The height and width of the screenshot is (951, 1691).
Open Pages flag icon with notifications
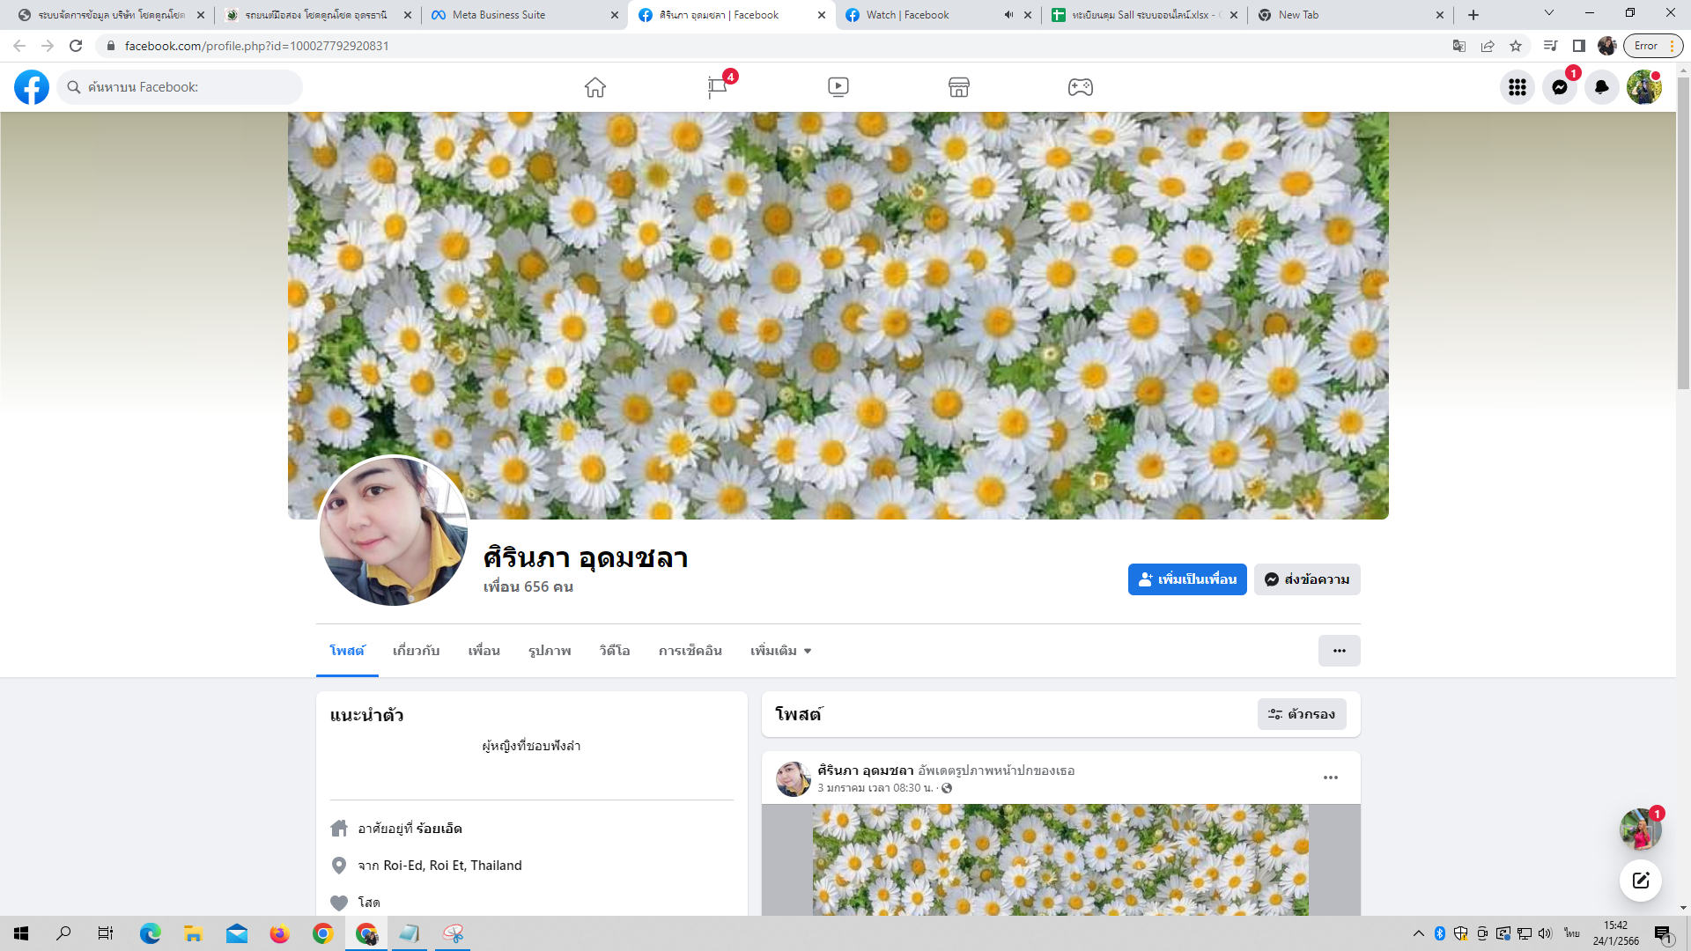click(x=717, y=87)
